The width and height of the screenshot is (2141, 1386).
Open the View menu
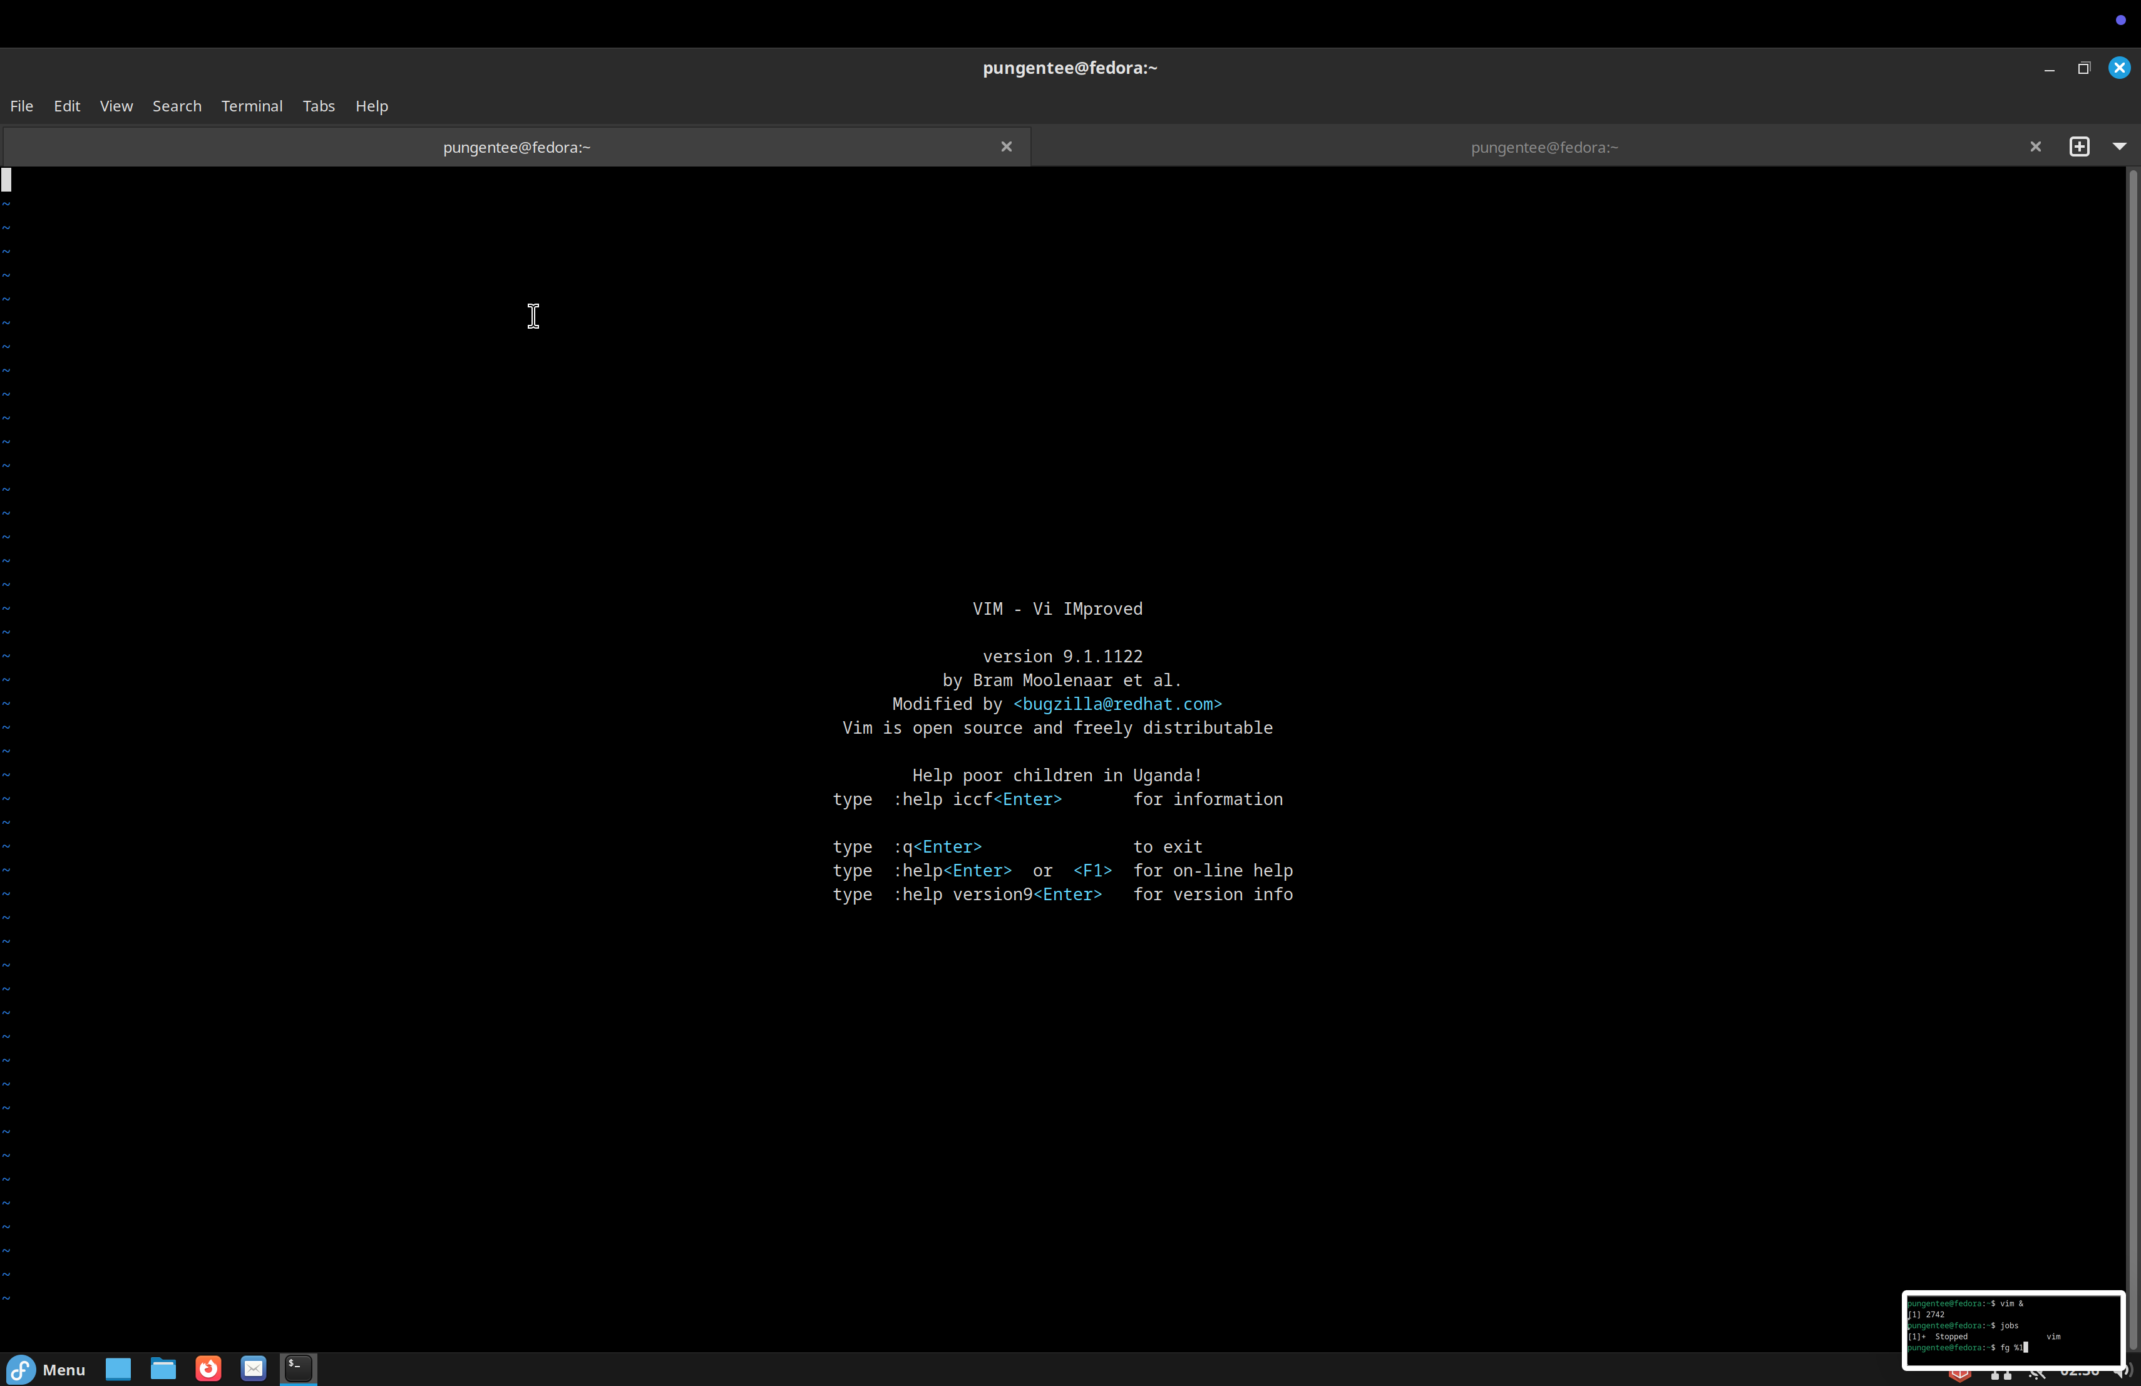tap(116, 106)
